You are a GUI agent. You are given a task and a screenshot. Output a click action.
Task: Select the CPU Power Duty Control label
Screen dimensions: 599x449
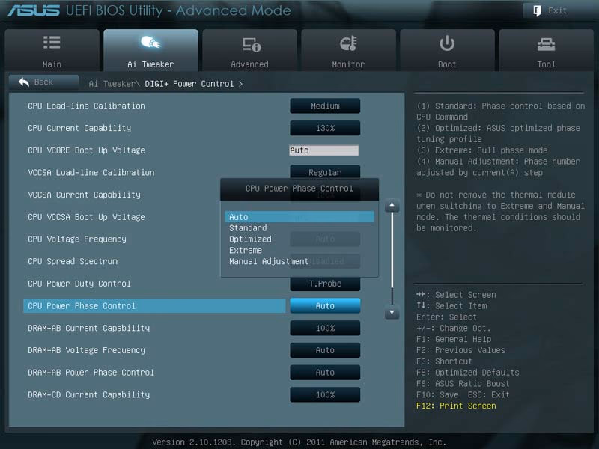(x=79, y=284)
